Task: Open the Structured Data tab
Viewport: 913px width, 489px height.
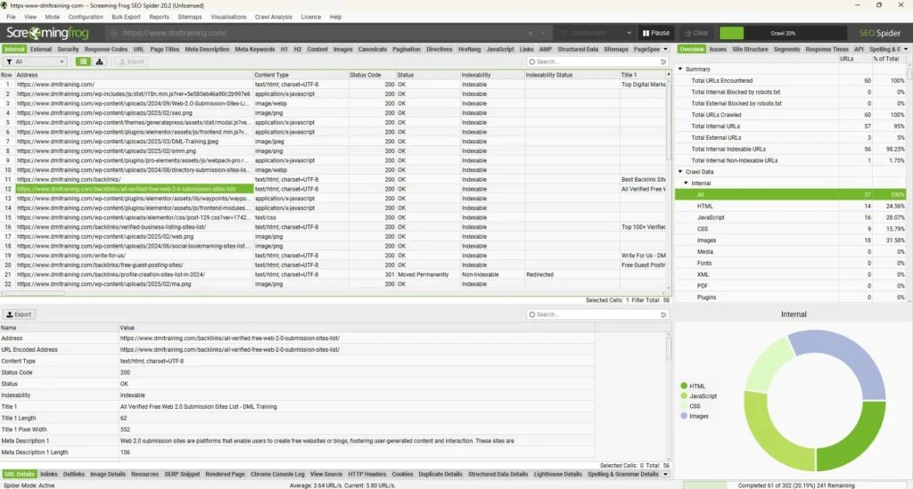Action: [x=578, y=49]
